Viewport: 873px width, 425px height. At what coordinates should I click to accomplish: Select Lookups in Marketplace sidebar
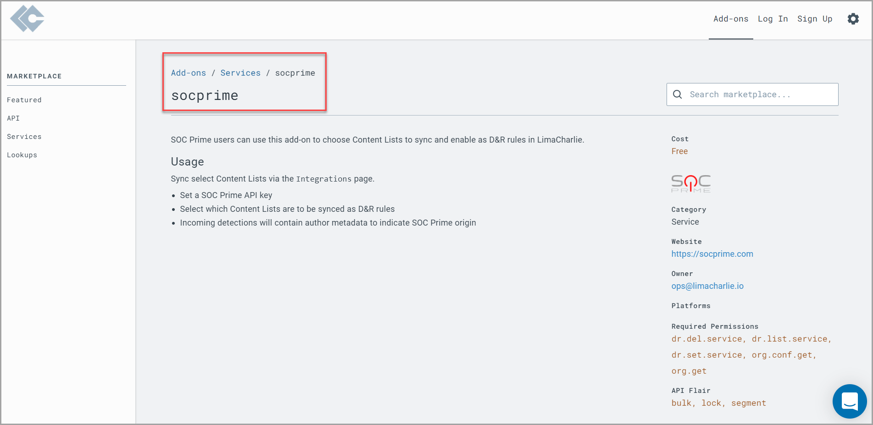point(22,155)
